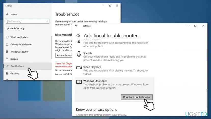Minimize the Additional troubleshooters window

pyautogui.click(x=187, y=26)
